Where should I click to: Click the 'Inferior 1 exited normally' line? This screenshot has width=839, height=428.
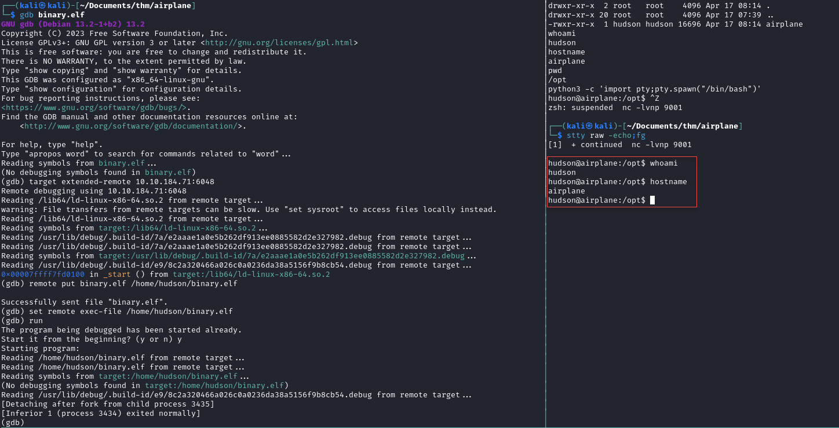point(101,414)
